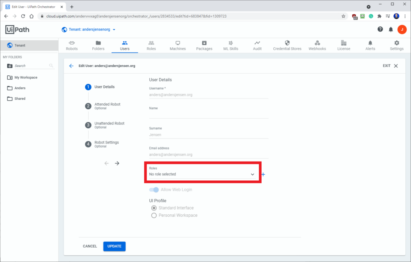Click EXIT to close the editor
Viewport: 411px width, 262px height.
point(390,66)
